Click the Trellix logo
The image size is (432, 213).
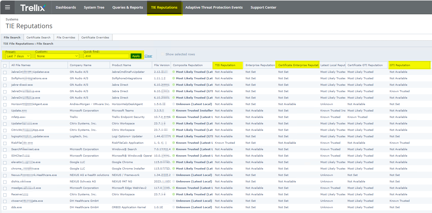[x=33, y=8]
